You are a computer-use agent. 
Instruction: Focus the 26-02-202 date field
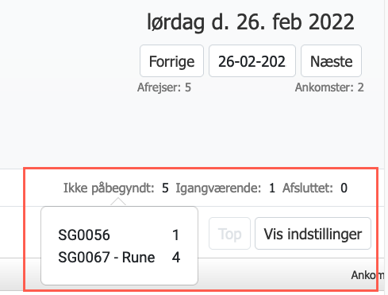pos(252,61)
